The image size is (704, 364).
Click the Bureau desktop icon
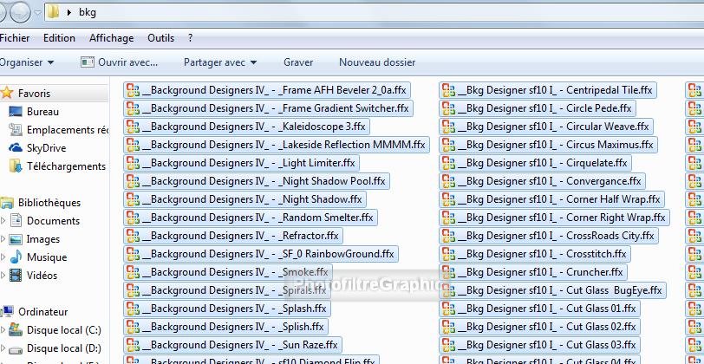coord(16,112)
